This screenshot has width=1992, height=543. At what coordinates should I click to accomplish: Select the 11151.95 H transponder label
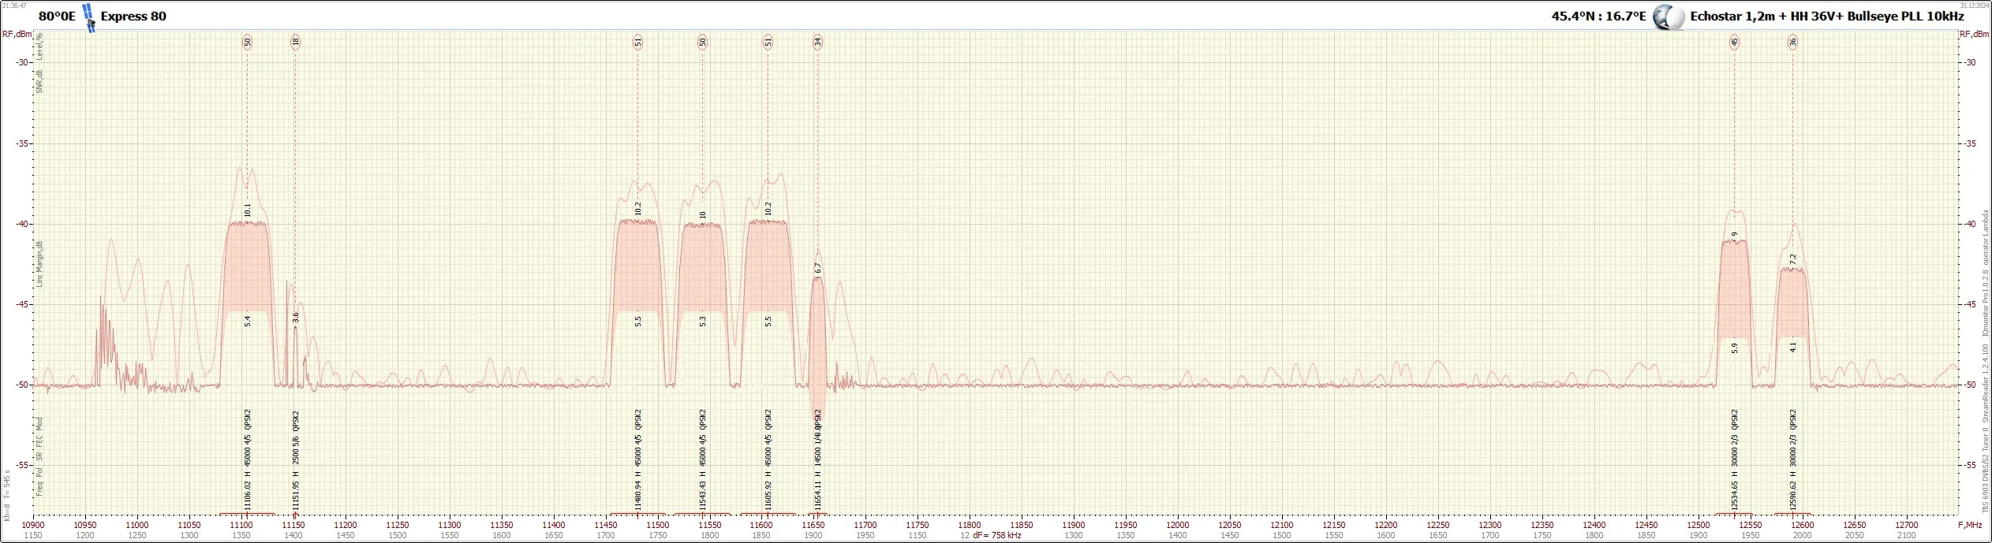296,490
